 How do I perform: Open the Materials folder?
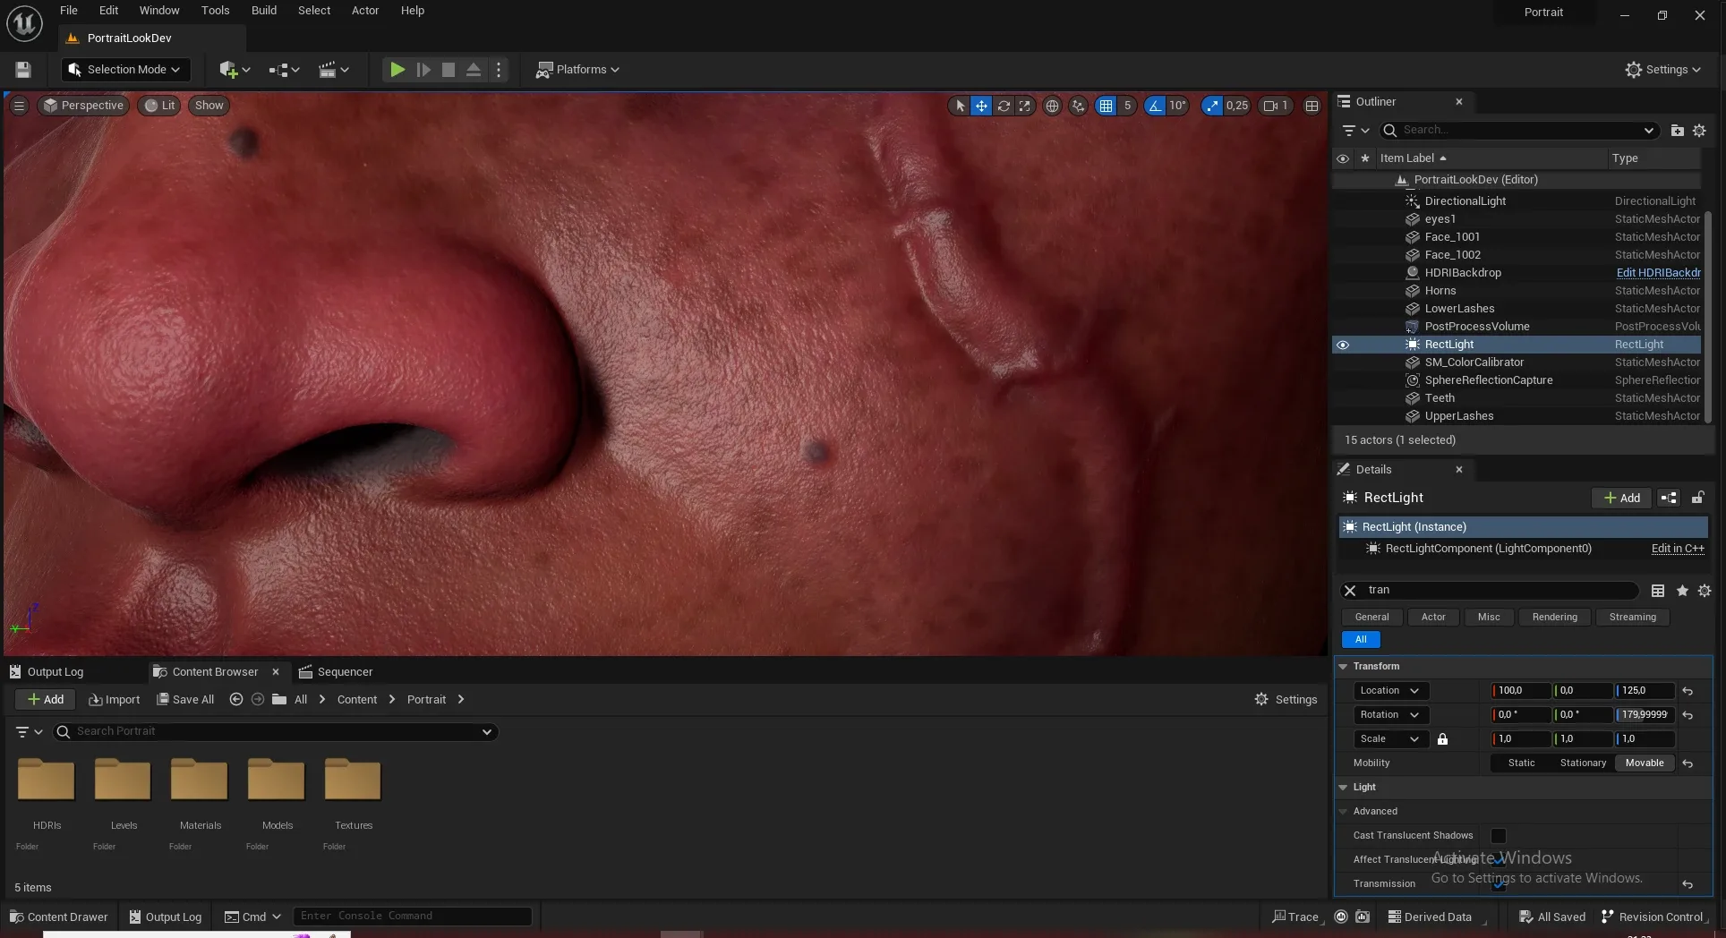point(200,792)
